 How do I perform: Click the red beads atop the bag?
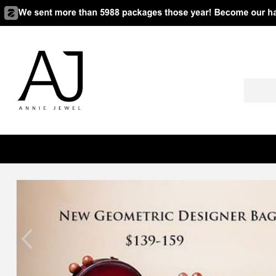81,264
